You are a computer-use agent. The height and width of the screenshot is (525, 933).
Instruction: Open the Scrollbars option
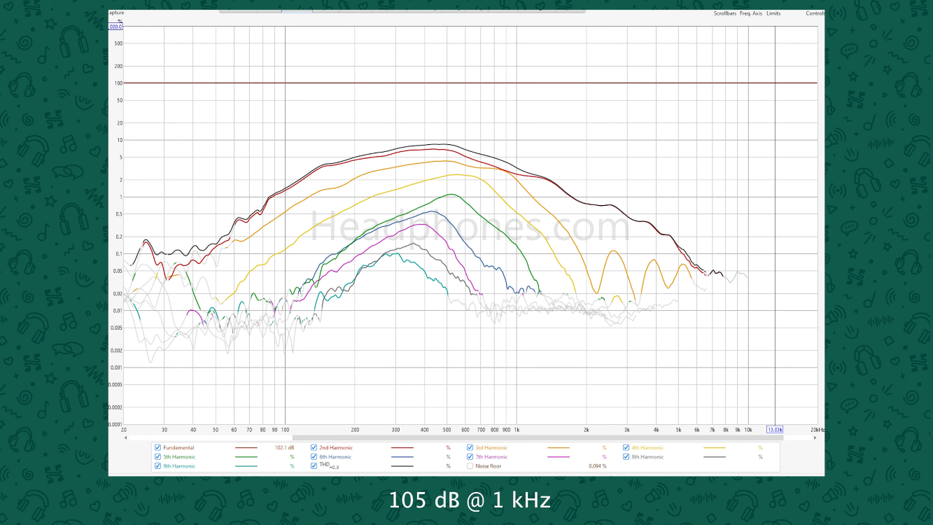coord(725,13)
